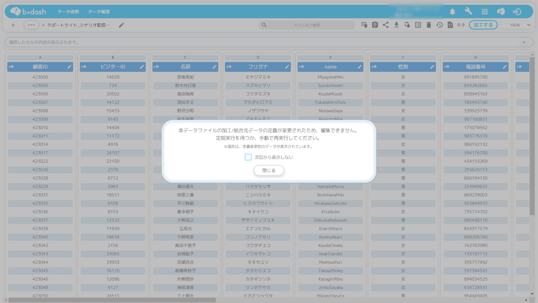This screenshot has width=538, height=303.
Task: Open the データ連携 menu
Action: (x=68, y=12)
